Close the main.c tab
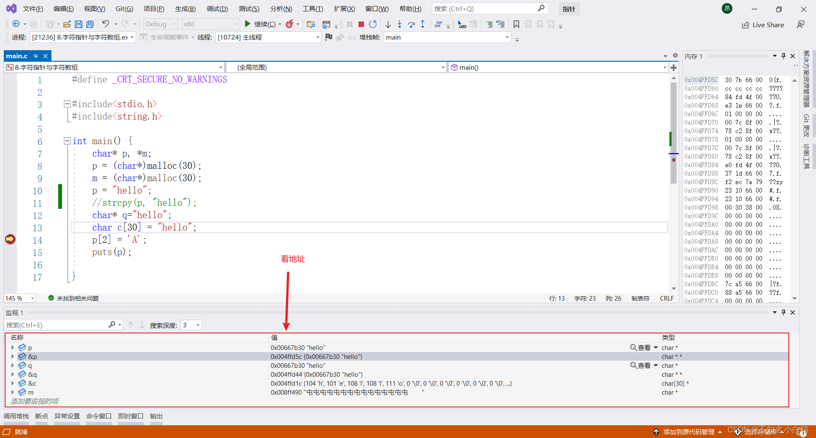The height and width of the screenshot is (438, 816). pyautogui.click(x=45, y=56)
